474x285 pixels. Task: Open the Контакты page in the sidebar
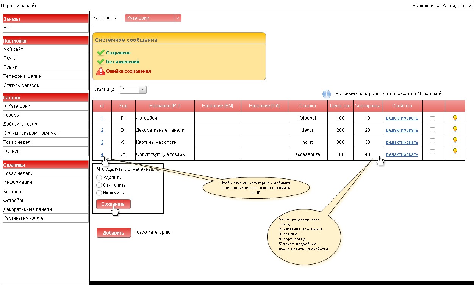coord(45,191)
